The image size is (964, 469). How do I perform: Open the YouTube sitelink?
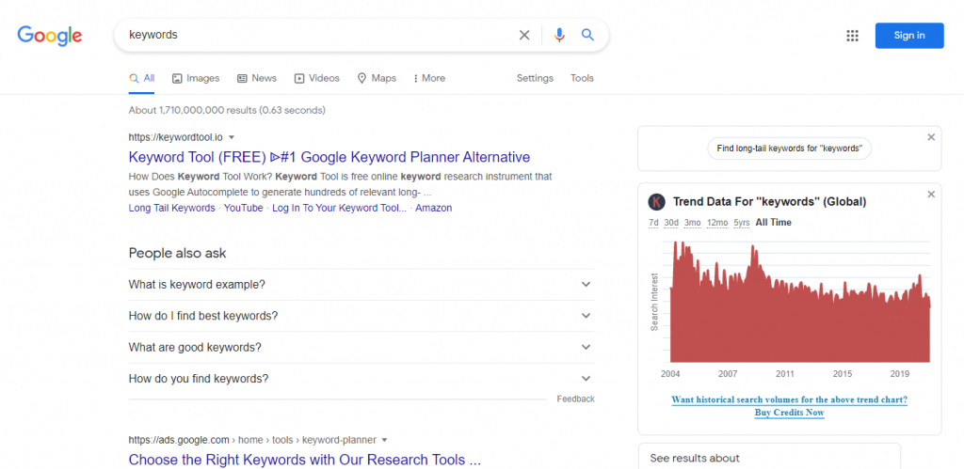coord(244,208)
